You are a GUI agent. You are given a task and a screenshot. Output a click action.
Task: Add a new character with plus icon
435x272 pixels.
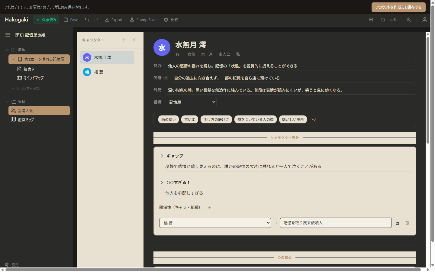(x=124, y=40)
